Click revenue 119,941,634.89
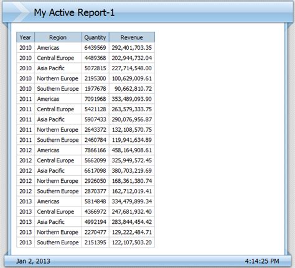Image resolution: width=295 pixels, height=268 pixels. (x=132, y=140)
